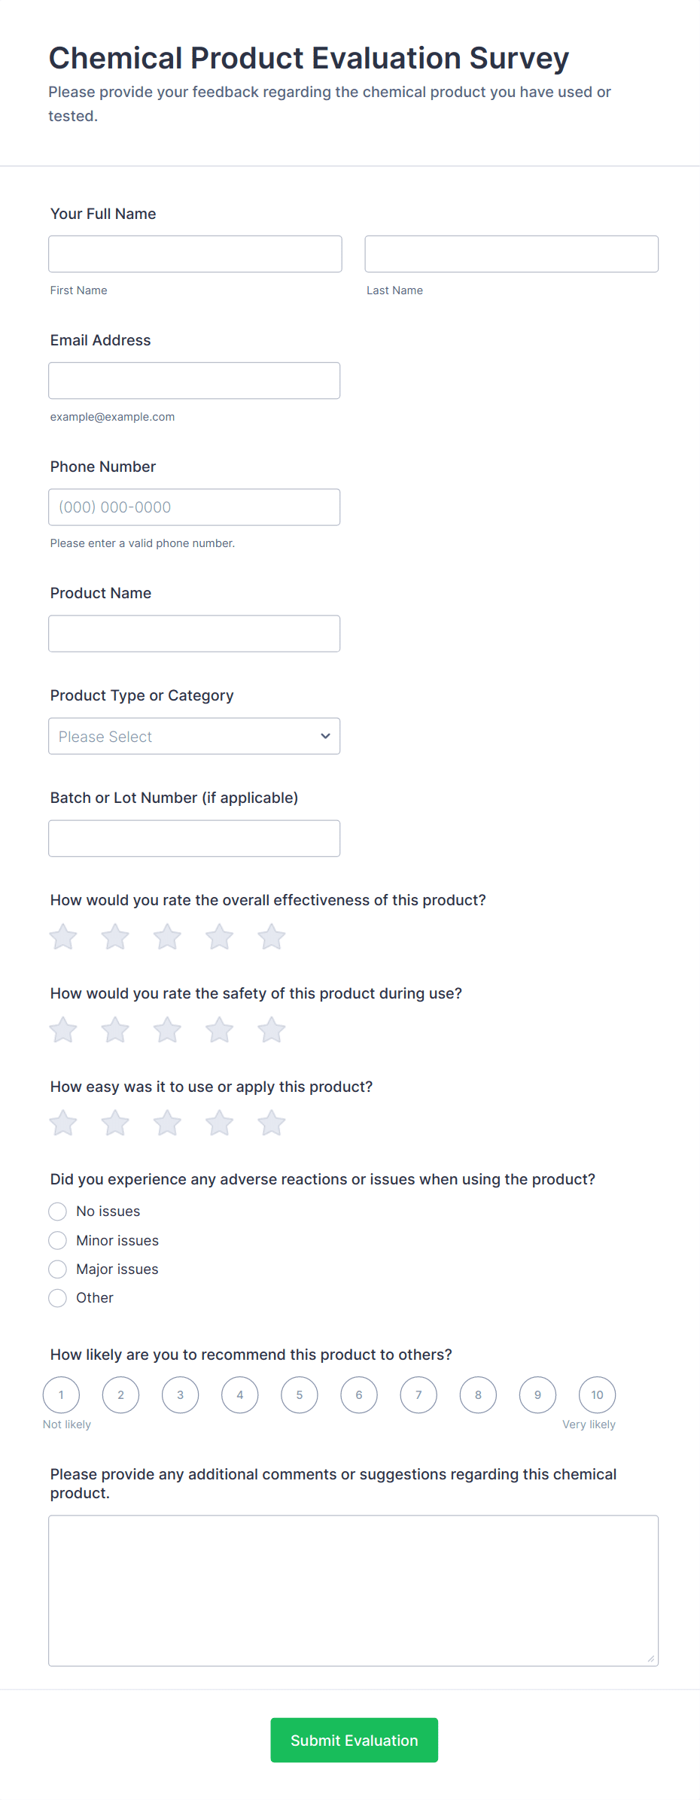700x1800 pixels.
Task: Select second star for ease of use
Action: (x=115, y=1123)
